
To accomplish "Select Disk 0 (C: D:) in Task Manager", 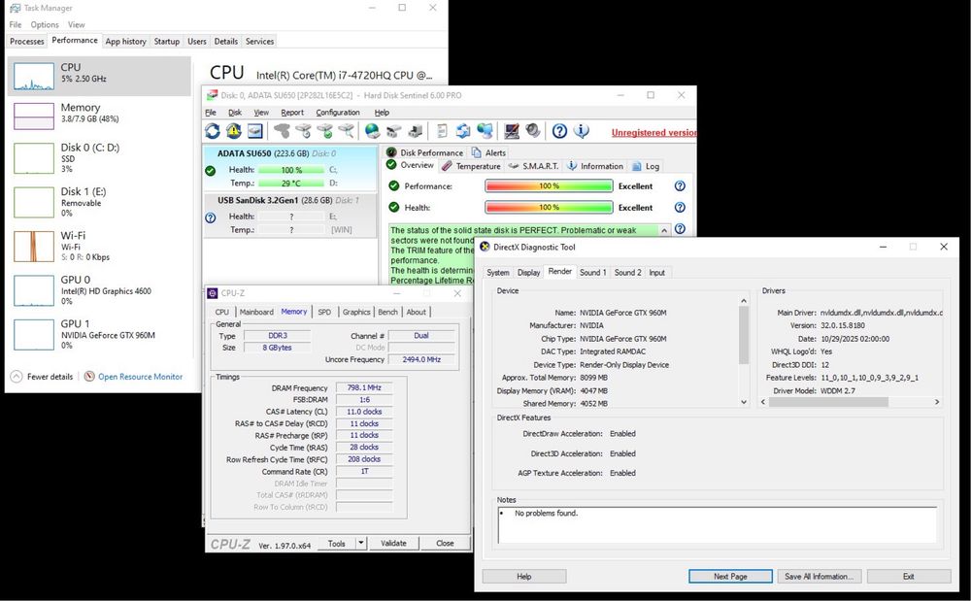I will [99, 158].
